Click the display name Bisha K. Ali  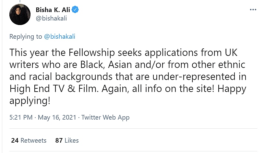click(x=53, y=10)
